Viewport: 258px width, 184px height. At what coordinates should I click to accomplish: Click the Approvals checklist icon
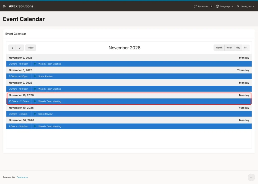[195, 6]
